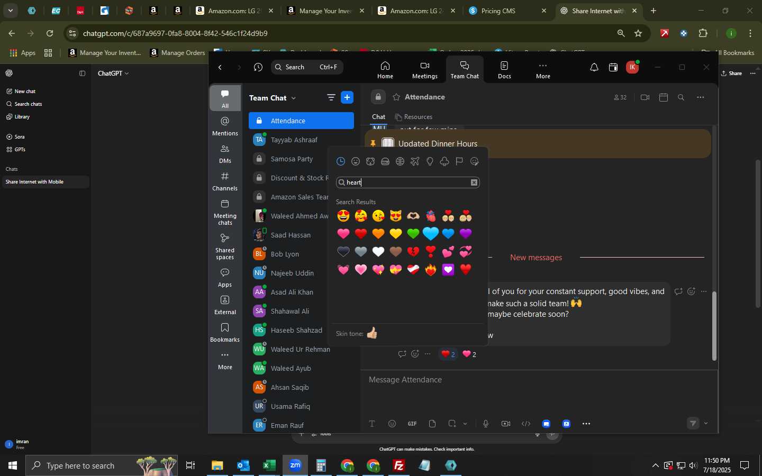Open the Recently used emoji category
The width and height of the screenshot is (762, 476).
(341, 161)
